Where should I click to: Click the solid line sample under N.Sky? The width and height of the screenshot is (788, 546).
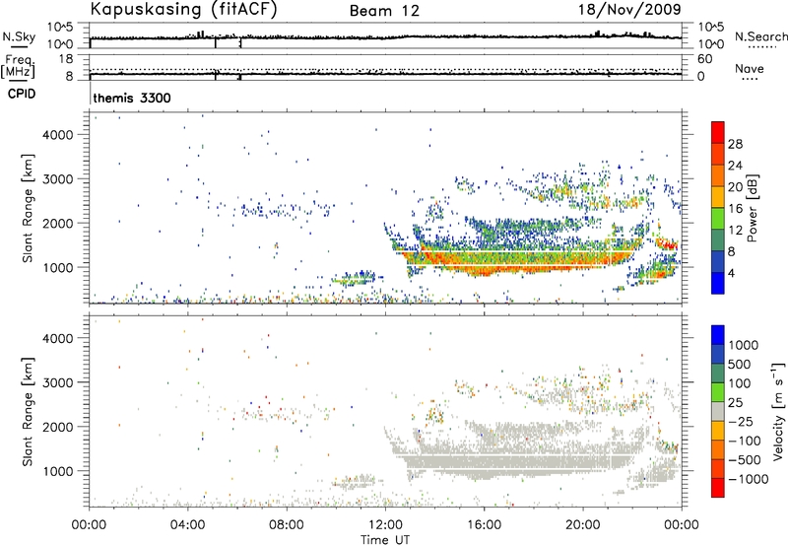pos(19,46)
